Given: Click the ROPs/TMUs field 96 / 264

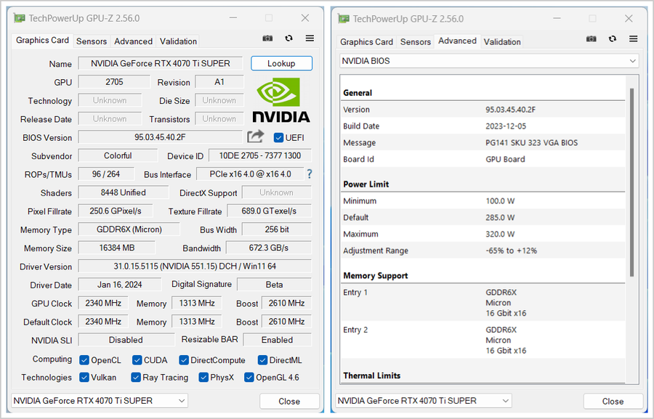Looking at the screenshot, I should coord(106,174).
